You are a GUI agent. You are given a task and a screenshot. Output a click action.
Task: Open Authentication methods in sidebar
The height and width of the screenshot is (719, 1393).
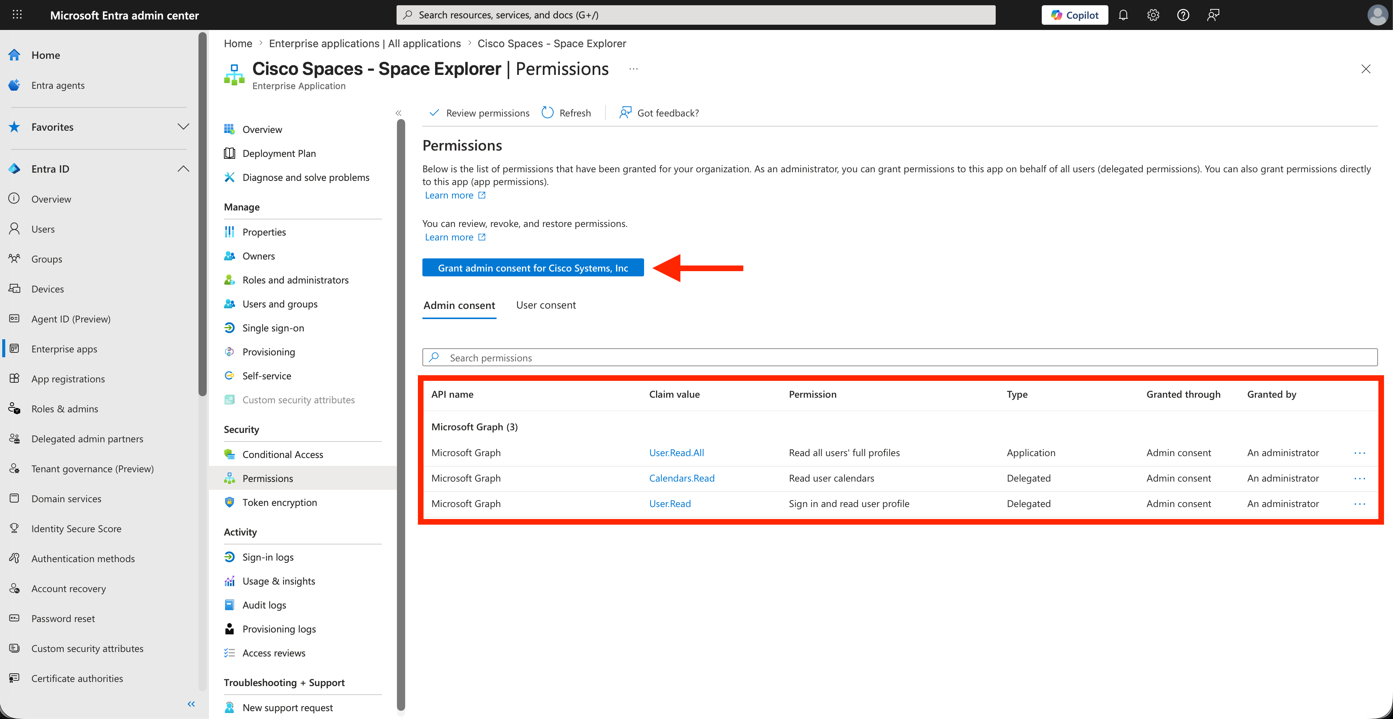point(83,558)
